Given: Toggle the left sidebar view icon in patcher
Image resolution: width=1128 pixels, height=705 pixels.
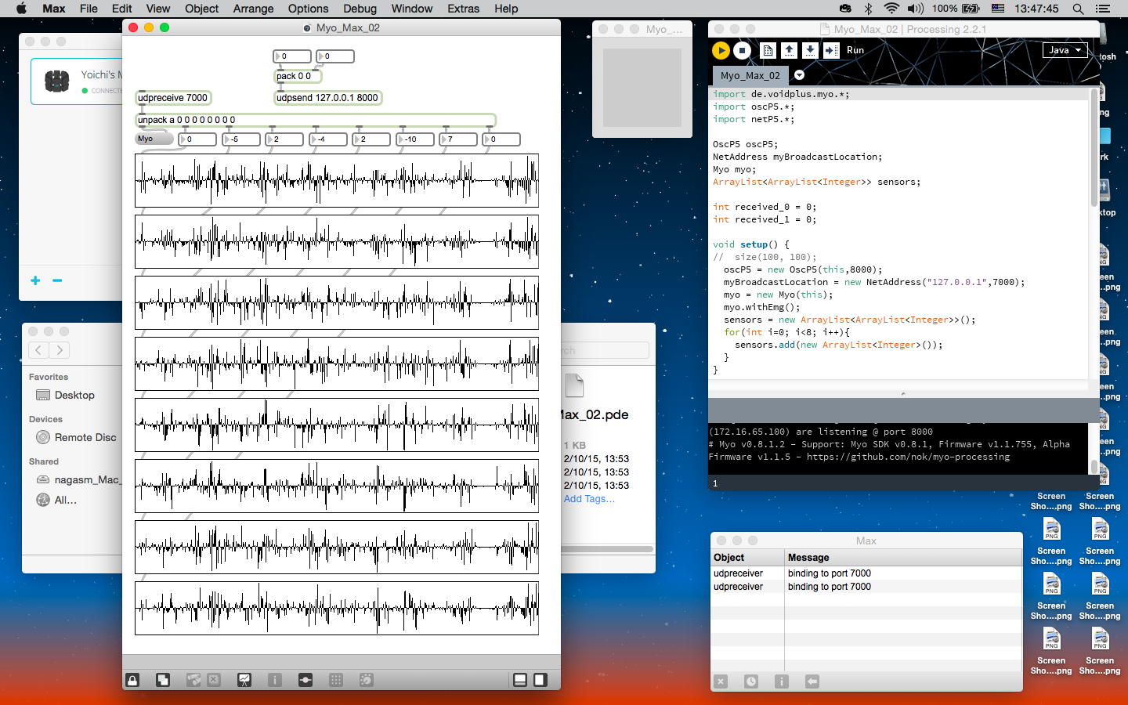Looking at the screenshot, I should tap(519, 680).
